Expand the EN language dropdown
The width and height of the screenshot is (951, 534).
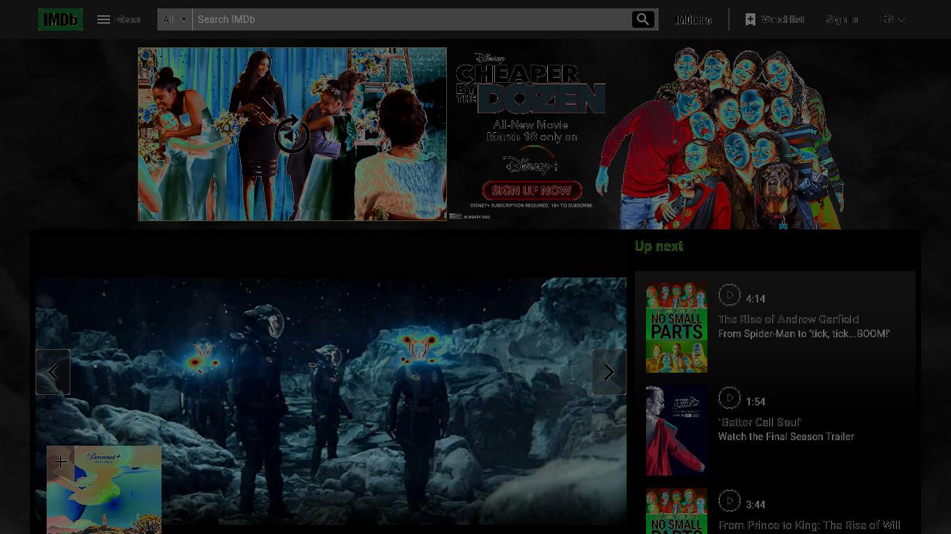pyautogui.click(x=893, y=19)
